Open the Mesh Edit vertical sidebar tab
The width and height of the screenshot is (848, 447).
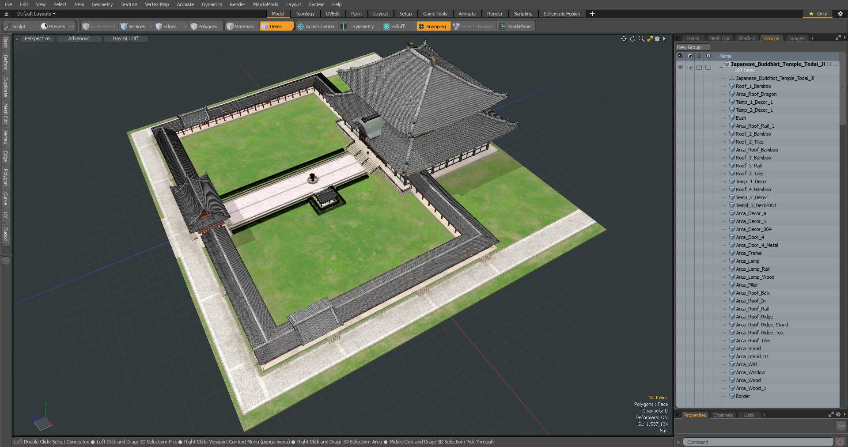(x=6, y=114)
